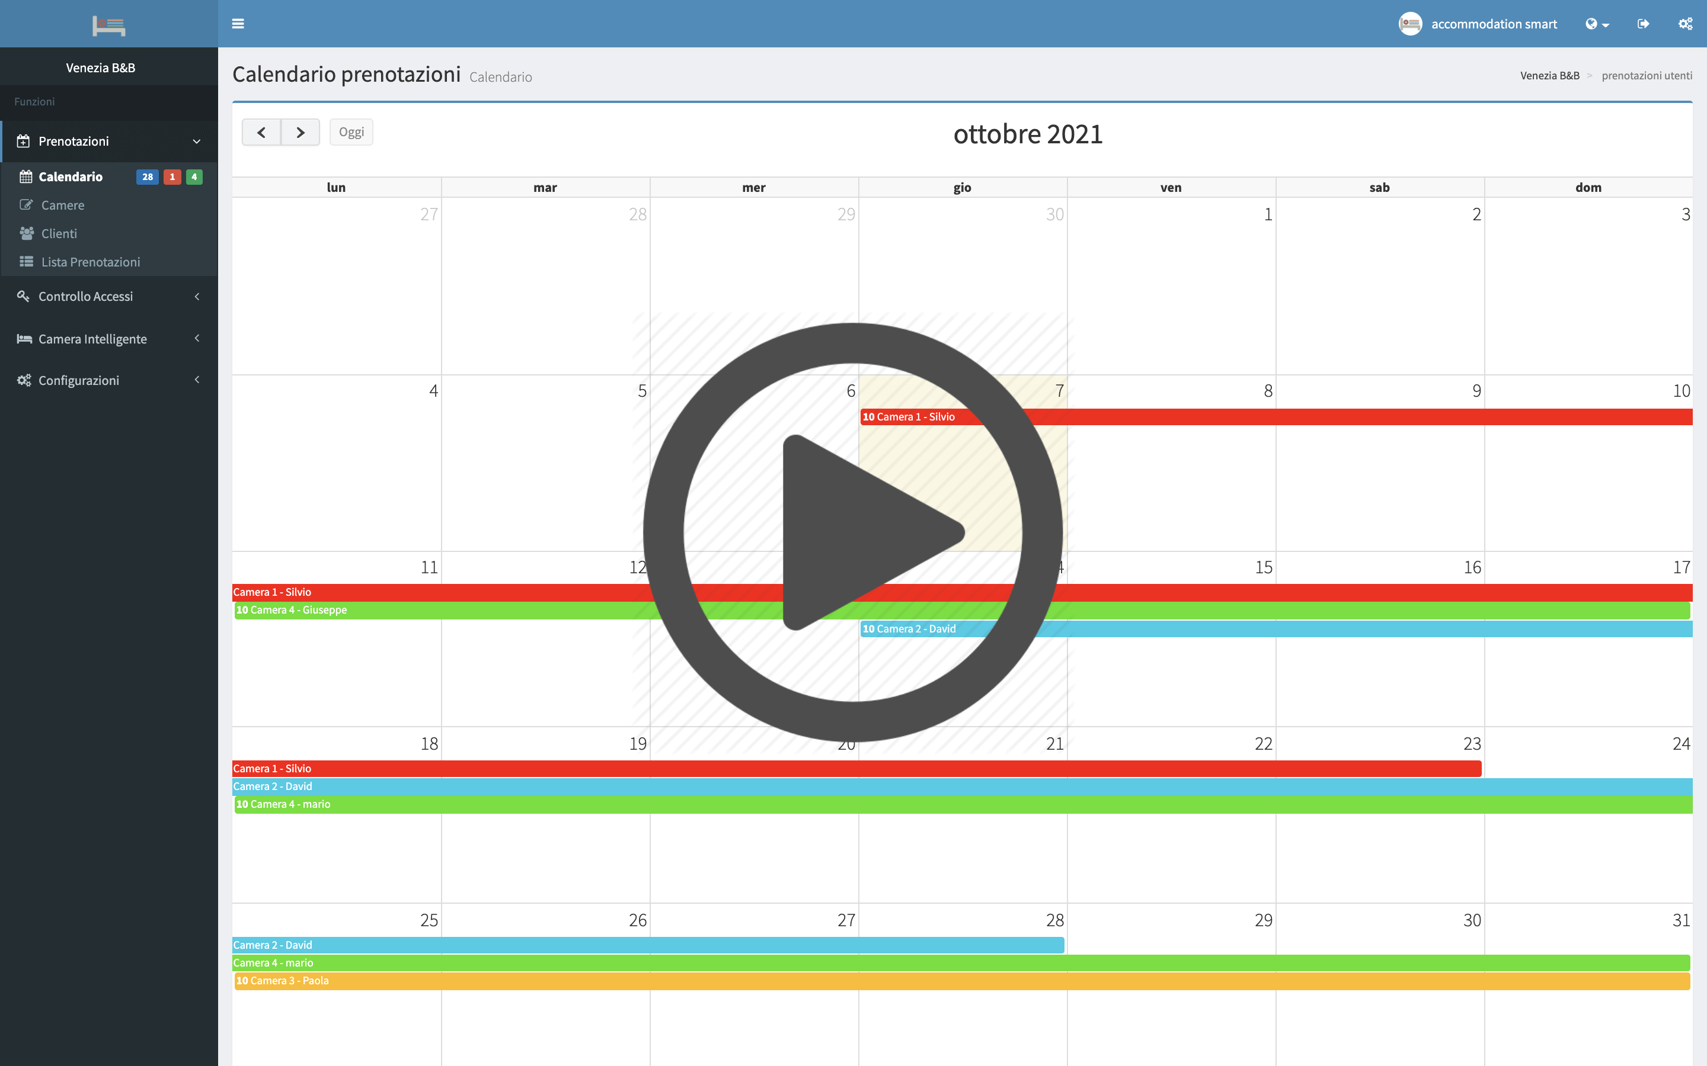Click day number 22
The width and height of the screenshot is (1707, 1066).
[1263, 744]
